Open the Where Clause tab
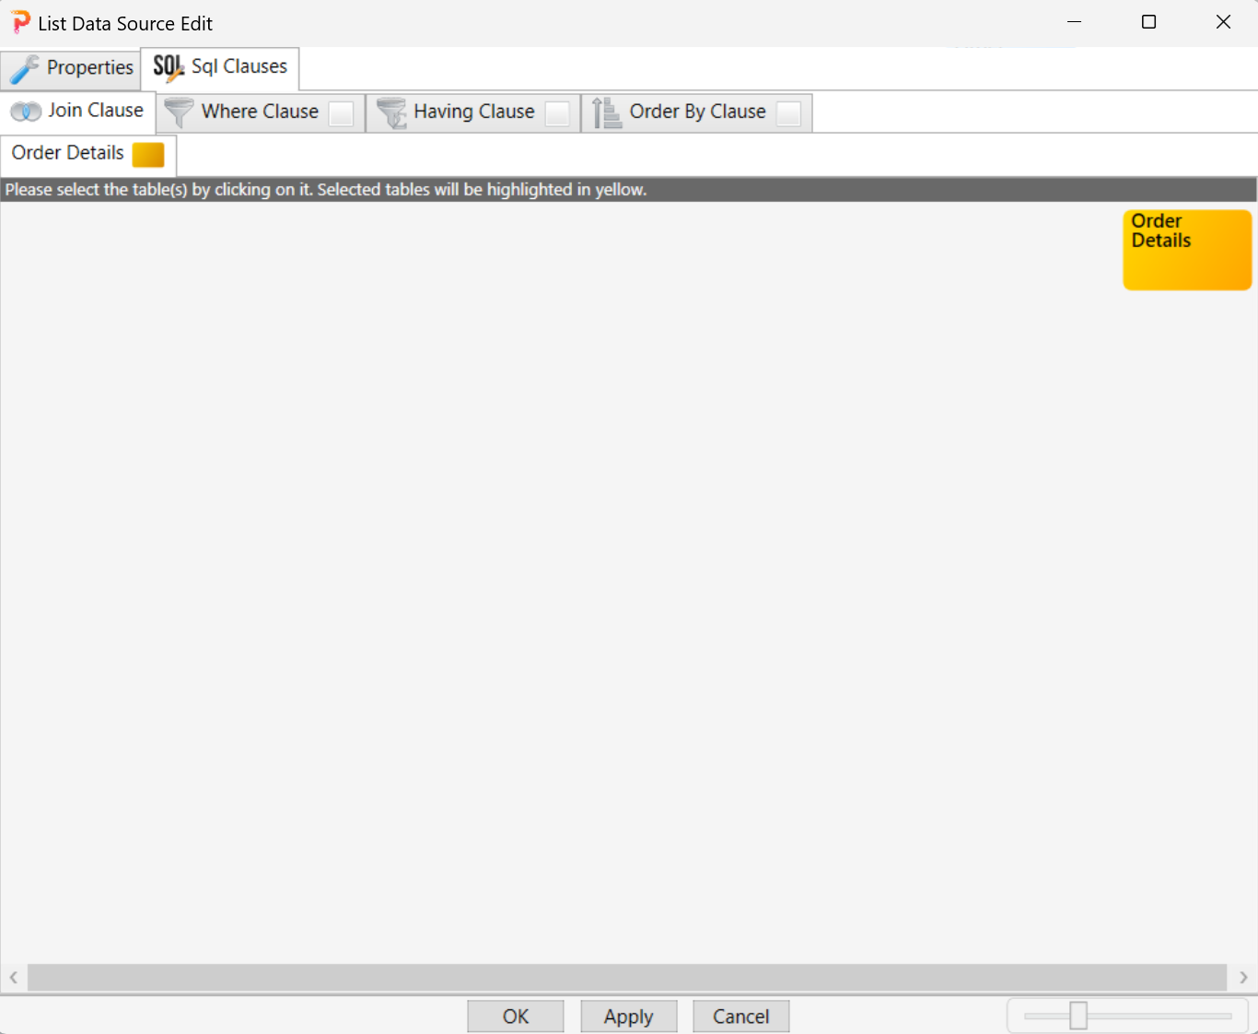The image size is (1258, 1034). [x=261, y=112]
